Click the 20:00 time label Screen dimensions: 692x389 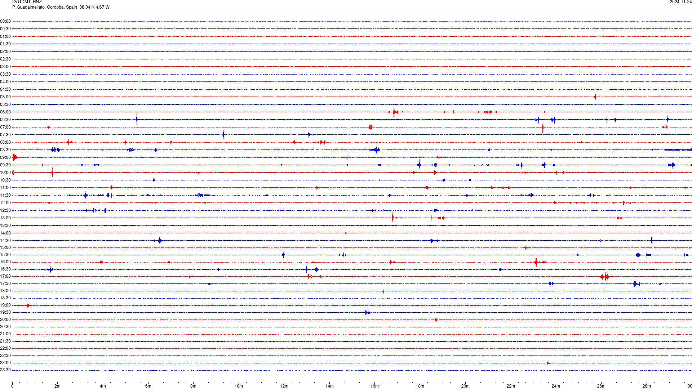5,319
